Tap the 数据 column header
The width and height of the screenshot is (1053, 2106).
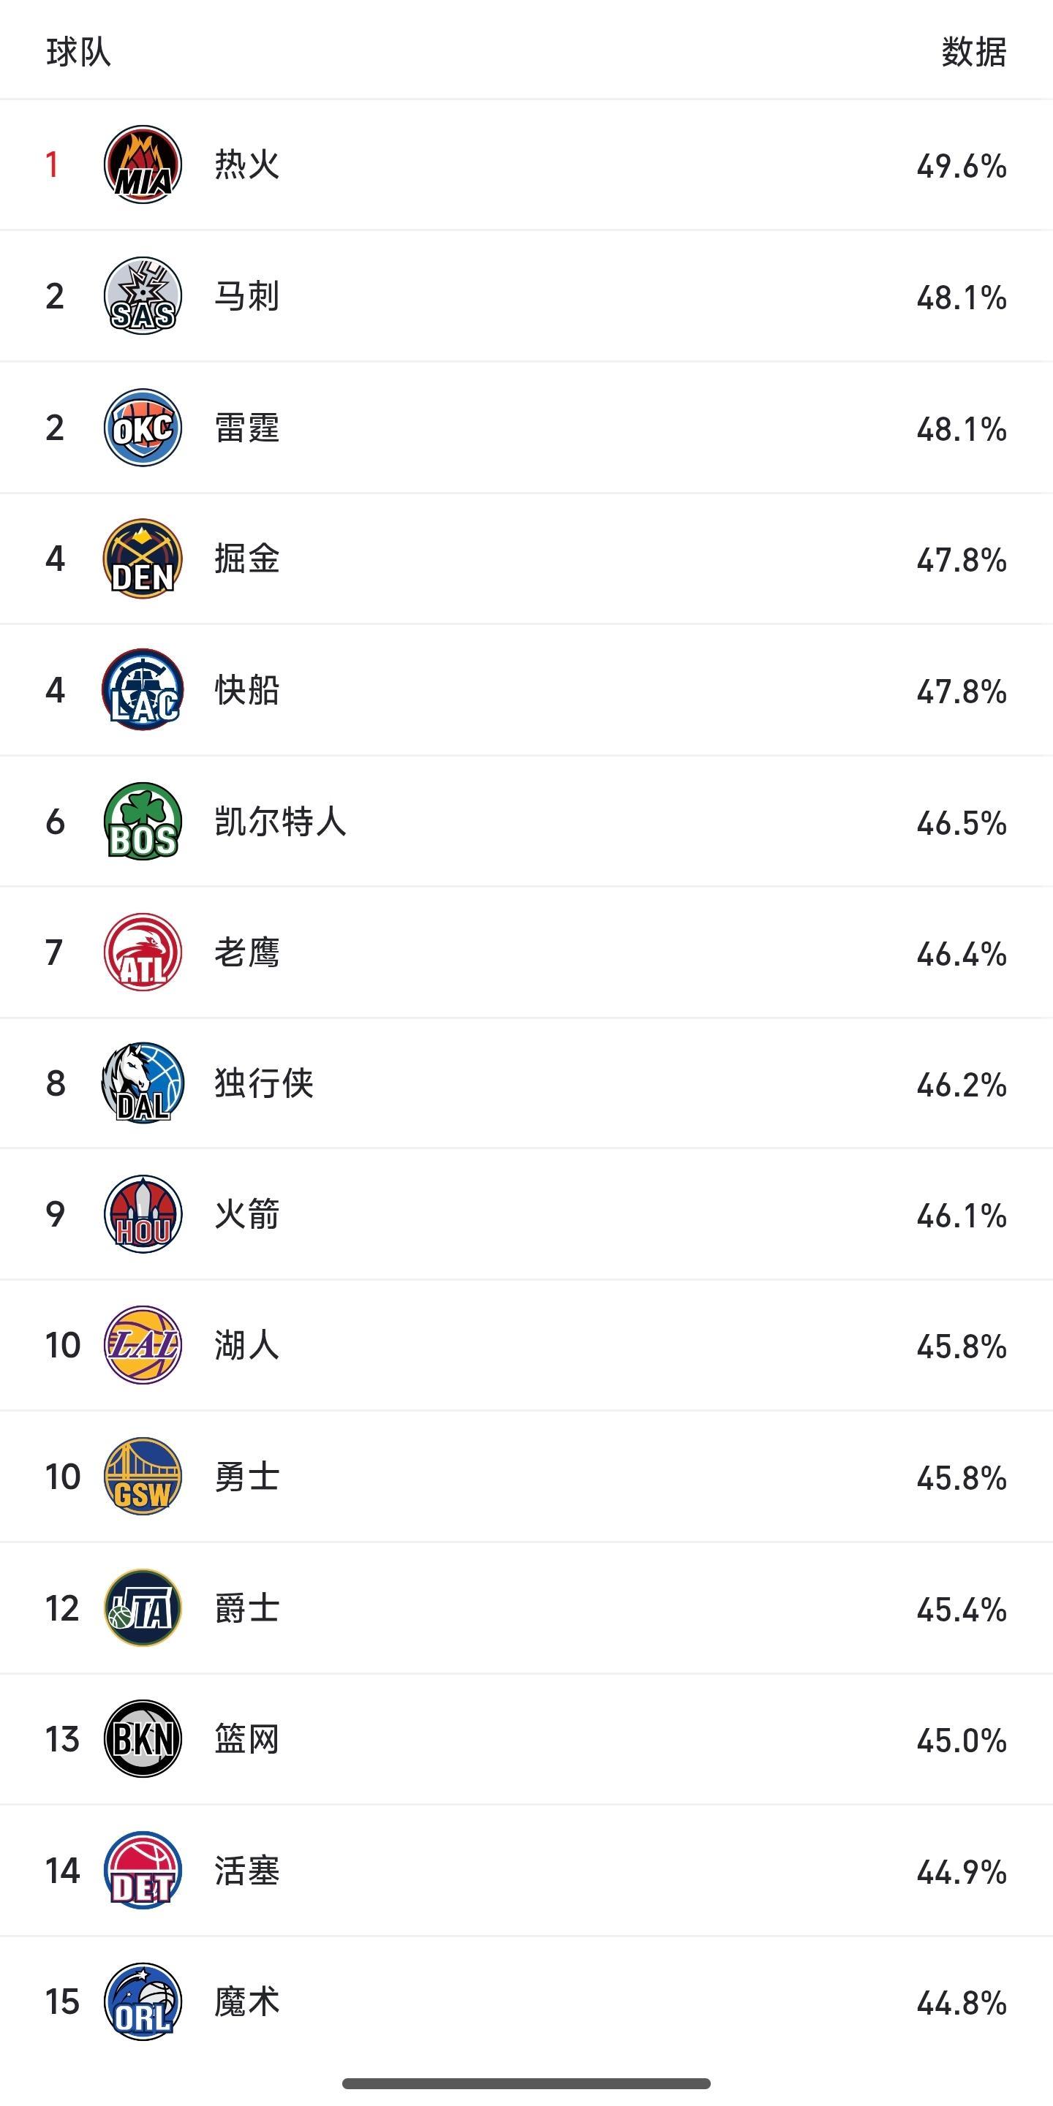(x=974, y=53)
